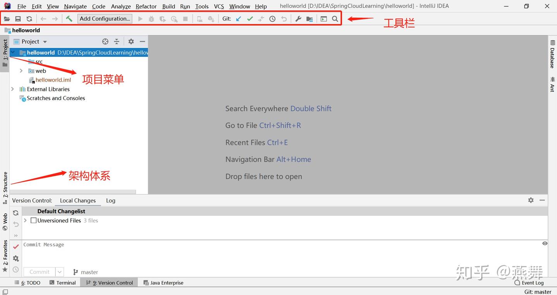Click the Save All toolbar icon

(x=18, y=19)
